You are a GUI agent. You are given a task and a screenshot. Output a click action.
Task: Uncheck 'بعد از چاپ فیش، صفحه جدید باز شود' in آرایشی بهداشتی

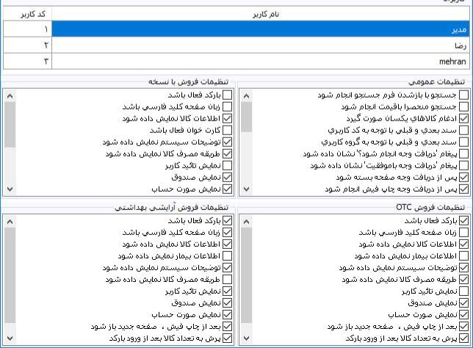tap(227, 327)
